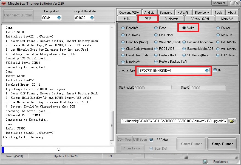Image resolution: width=241 pixels, height=165 pixels.
Task: Toggle the Scan Def checkbox
Action: [151, 148]
